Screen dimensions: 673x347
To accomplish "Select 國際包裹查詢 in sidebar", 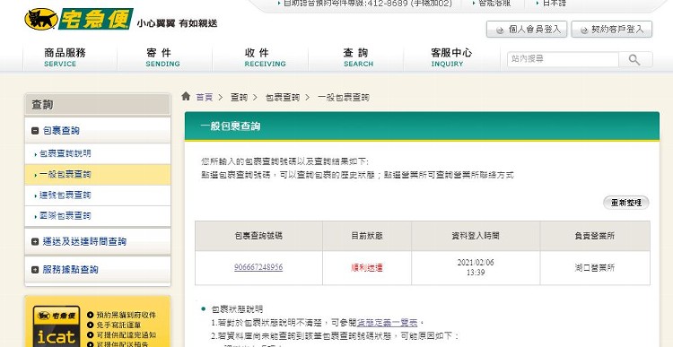I will pos(66,216).
